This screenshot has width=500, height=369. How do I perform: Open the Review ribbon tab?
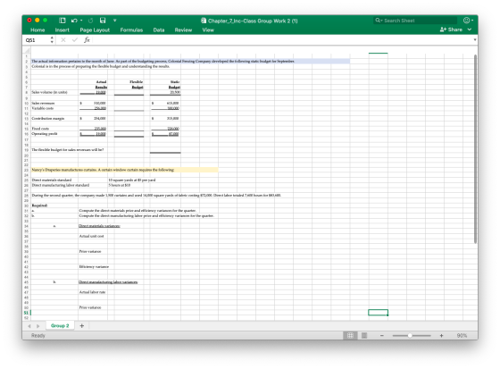coord(183,30)
